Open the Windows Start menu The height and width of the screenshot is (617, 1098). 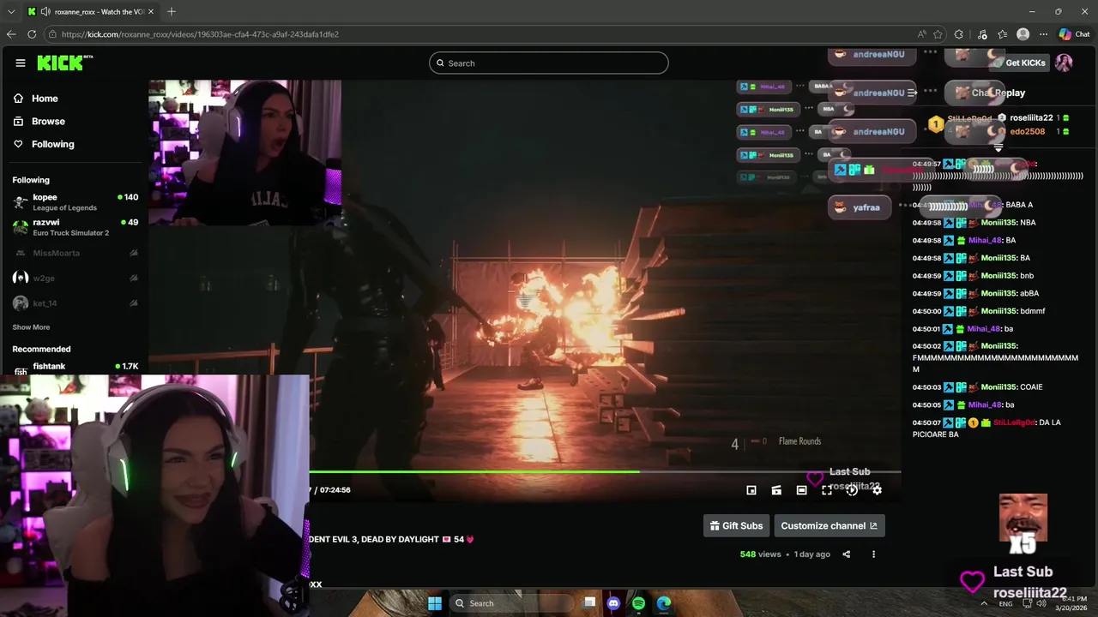point(435,603)
